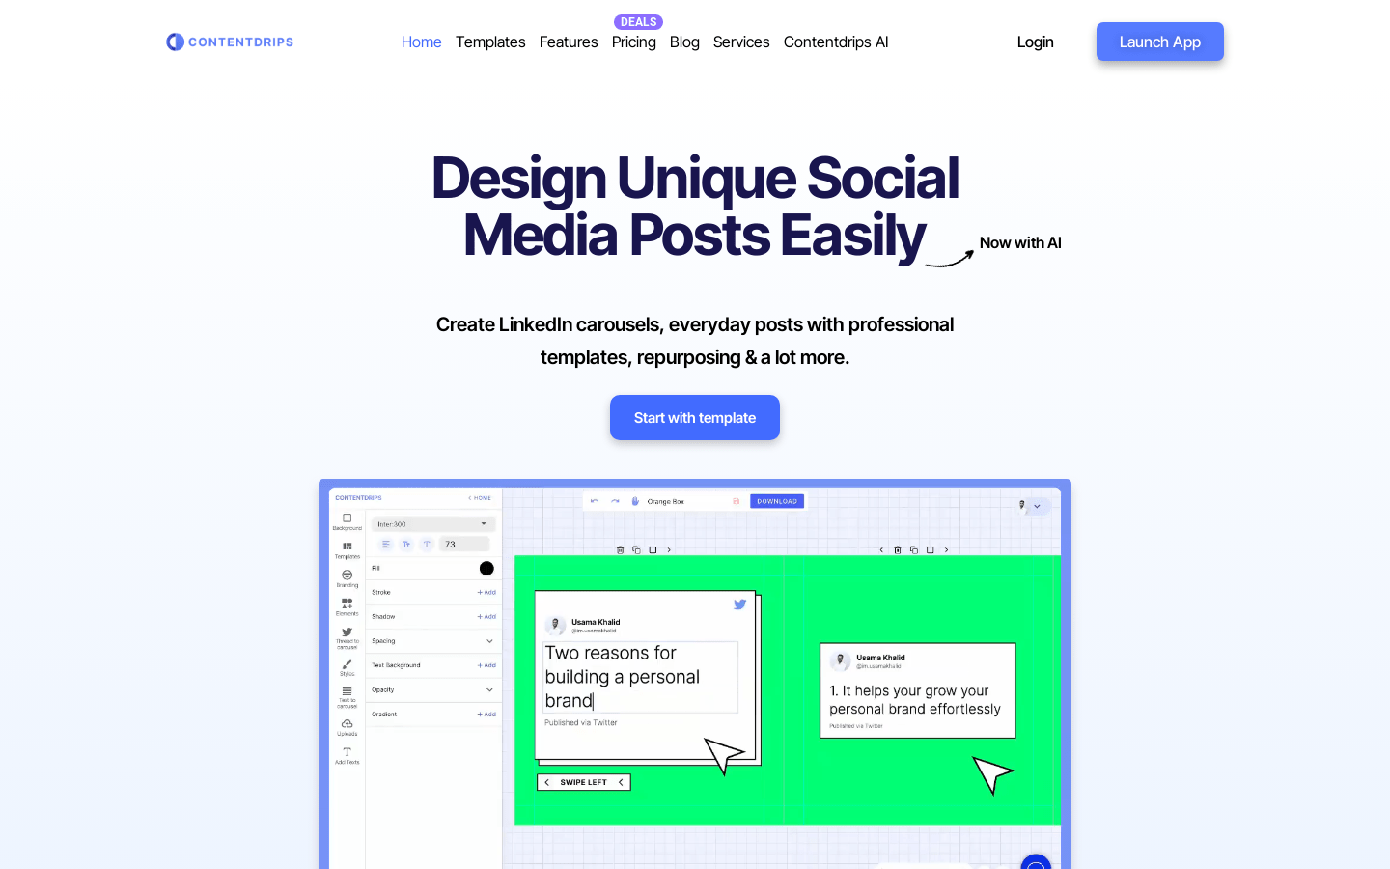Screen dimensions: 1390x869
Task: Click the Start with template button
Action: tap(695, 417)
